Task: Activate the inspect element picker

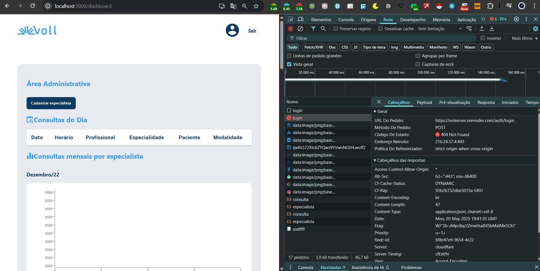Action: click(x=290, y=19)
